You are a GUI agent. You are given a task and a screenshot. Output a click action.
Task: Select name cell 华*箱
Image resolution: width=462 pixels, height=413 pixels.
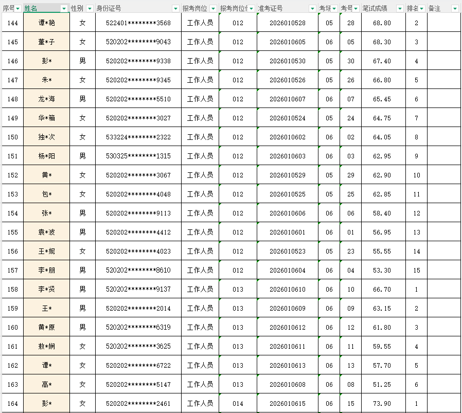[46, 118]
